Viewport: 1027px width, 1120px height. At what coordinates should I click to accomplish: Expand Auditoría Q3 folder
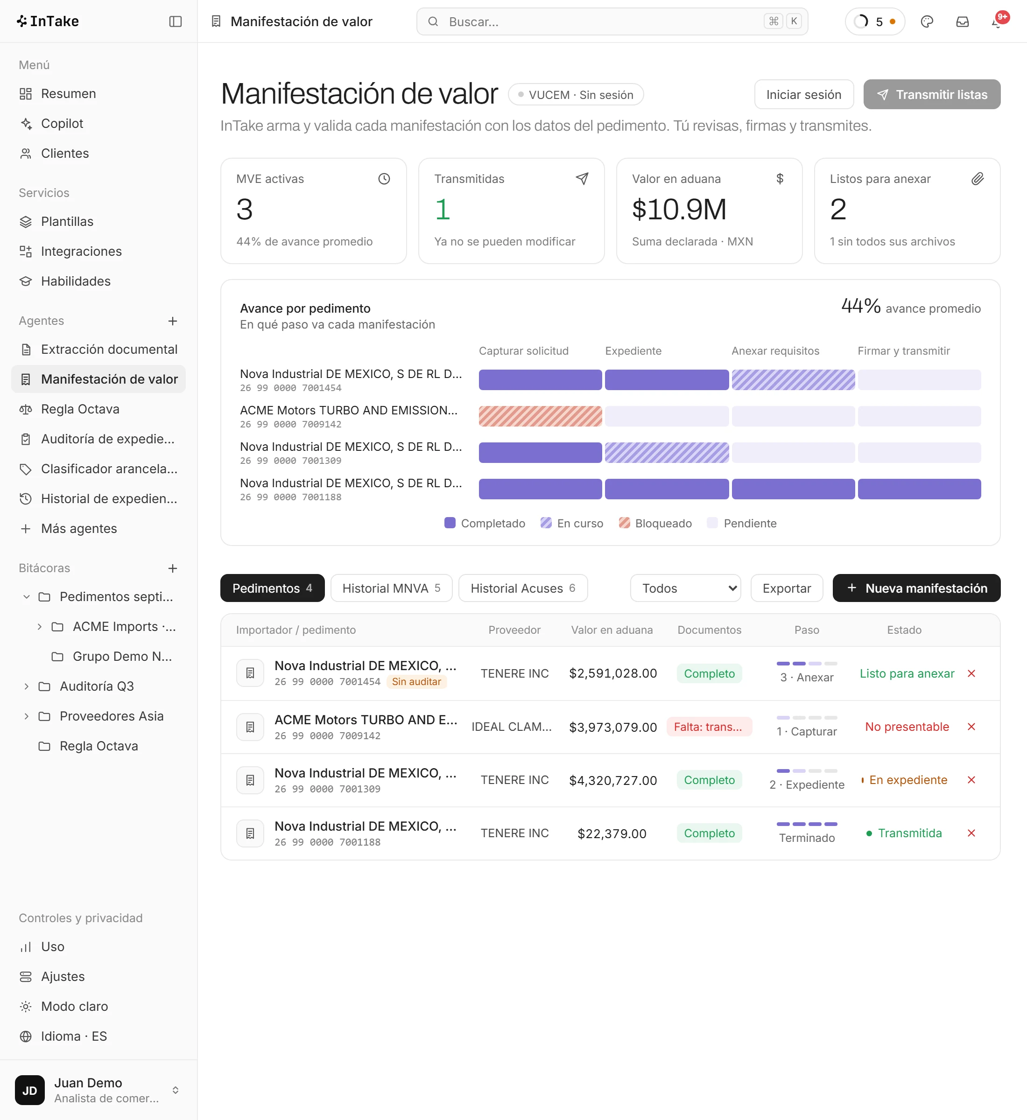click(26, 686)
